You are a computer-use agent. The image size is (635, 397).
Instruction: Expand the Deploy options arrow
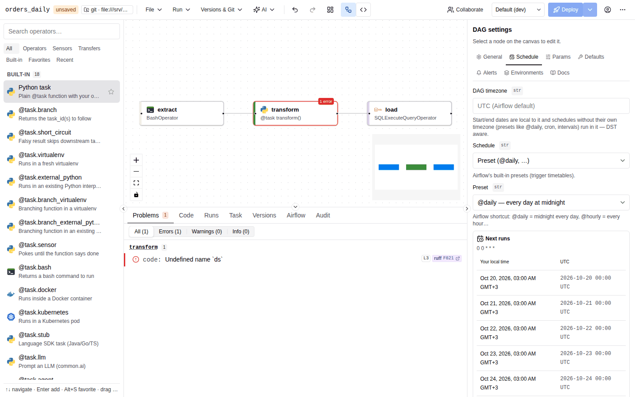[x=590, y=10]
